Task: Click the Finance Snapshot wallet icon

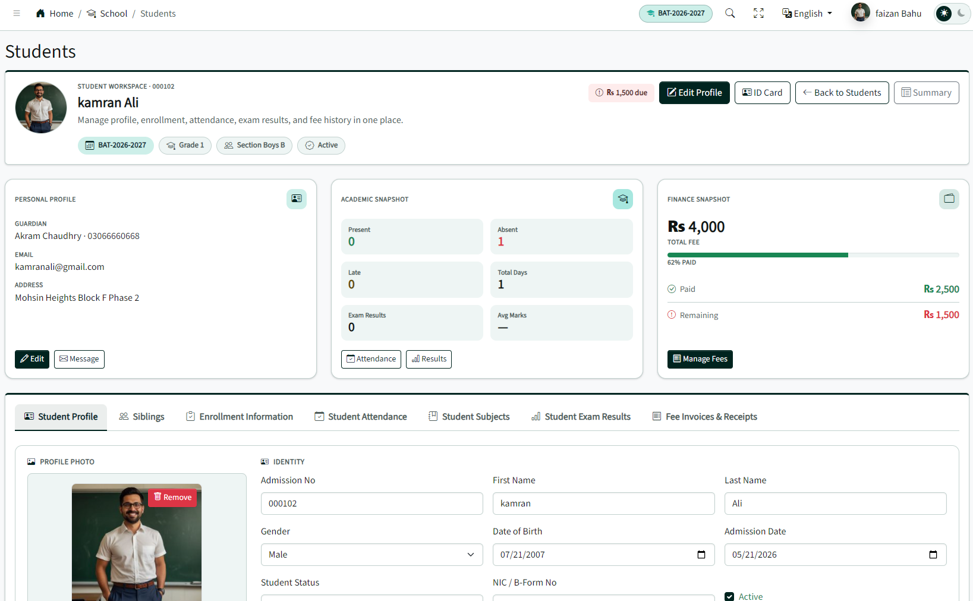Action: [949, 199]
